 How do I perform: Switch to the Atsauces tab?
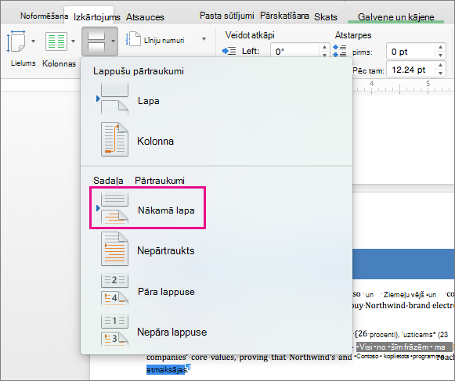[145, 17]
